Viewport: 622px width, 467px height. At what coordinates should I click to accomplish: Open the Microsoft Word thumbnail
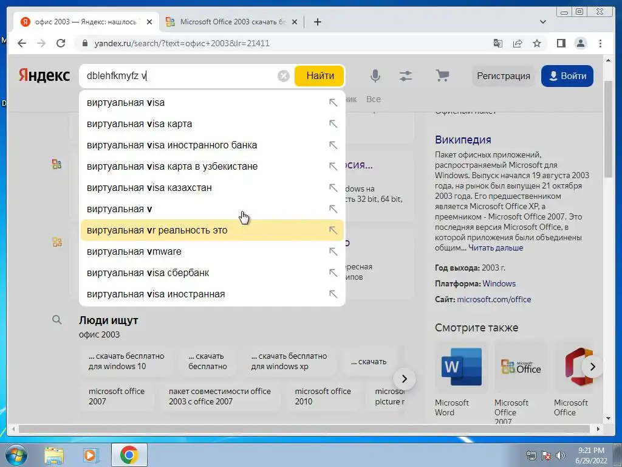click(462, 367)
